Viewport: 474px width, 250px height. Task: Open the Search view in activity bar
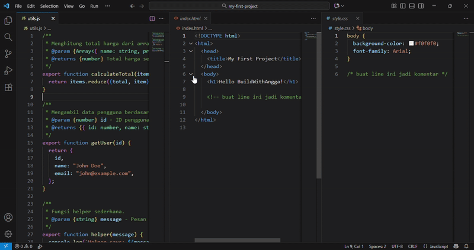click(8, 37)
